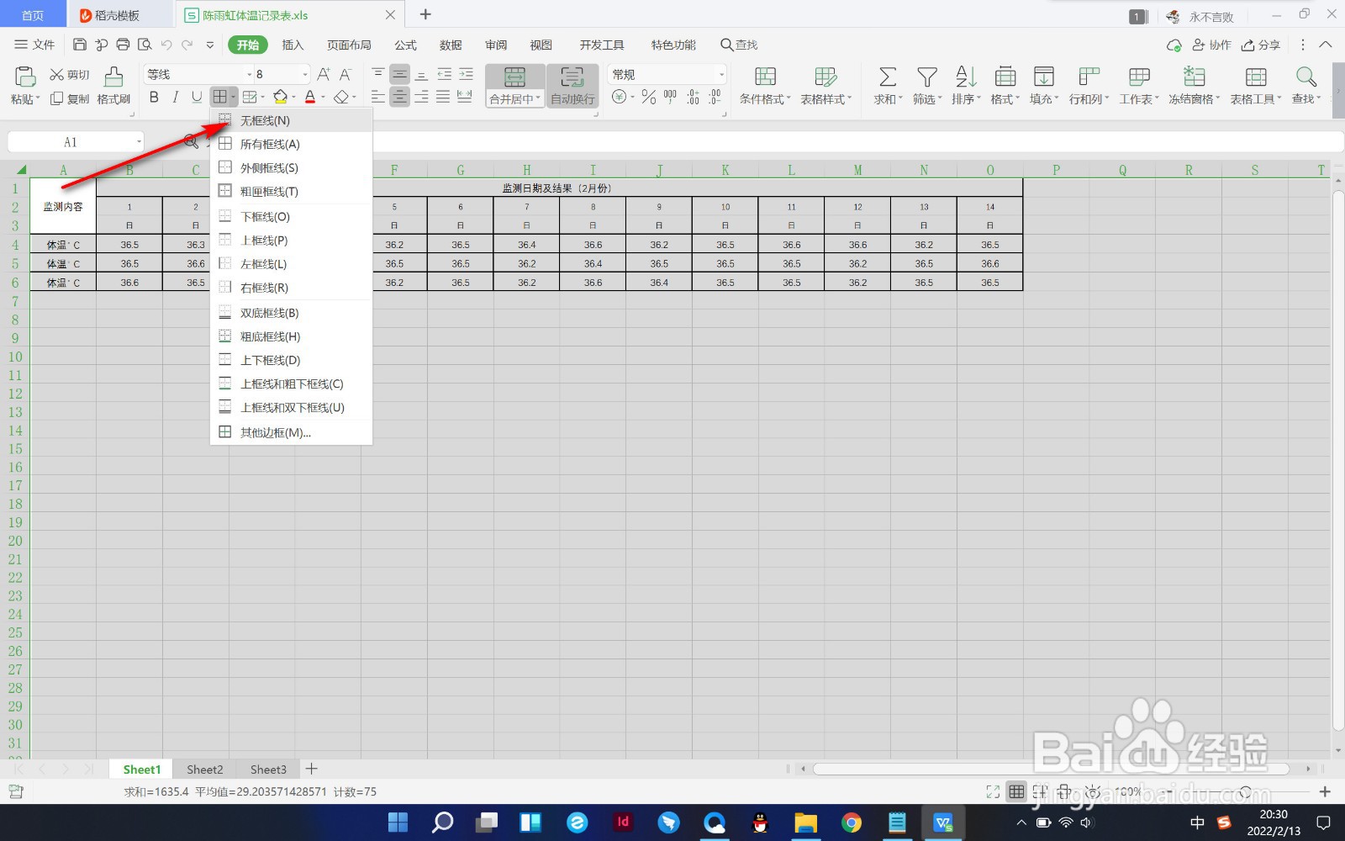Increase font size with the A+ icon
Viewport: 1345px width, 841px height.
tap(324, 74)
